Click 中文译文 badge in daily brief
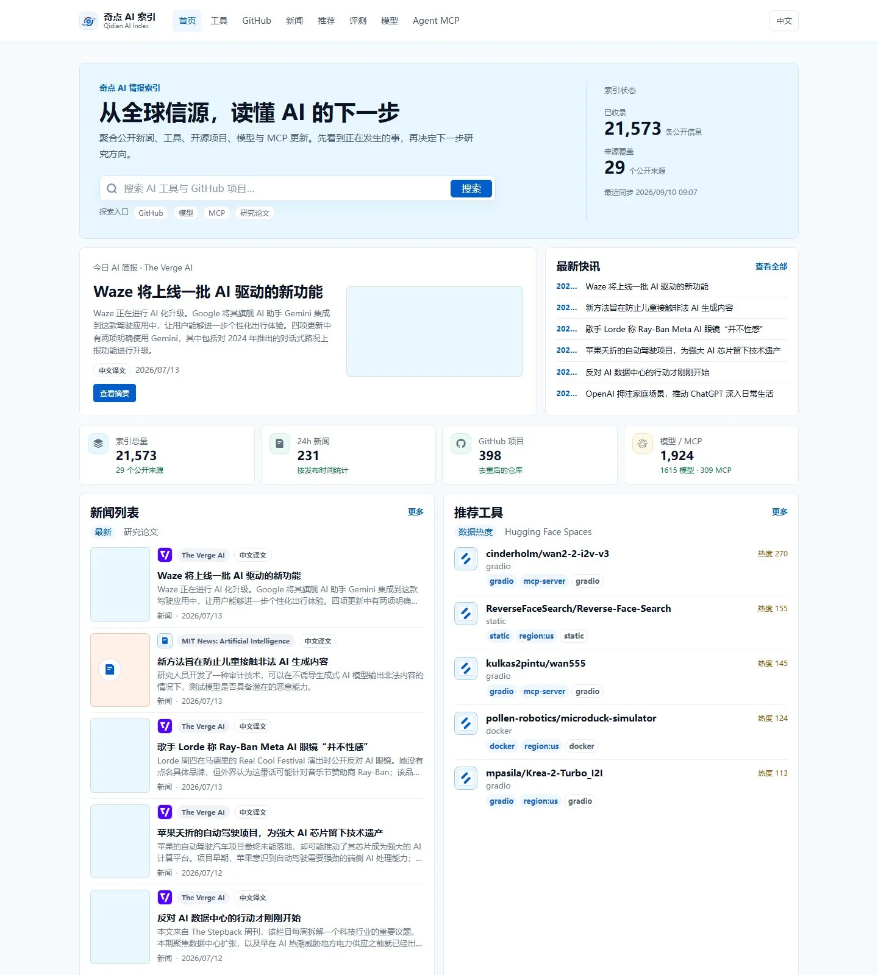This screenshot has width=878, height=975. 112,370
